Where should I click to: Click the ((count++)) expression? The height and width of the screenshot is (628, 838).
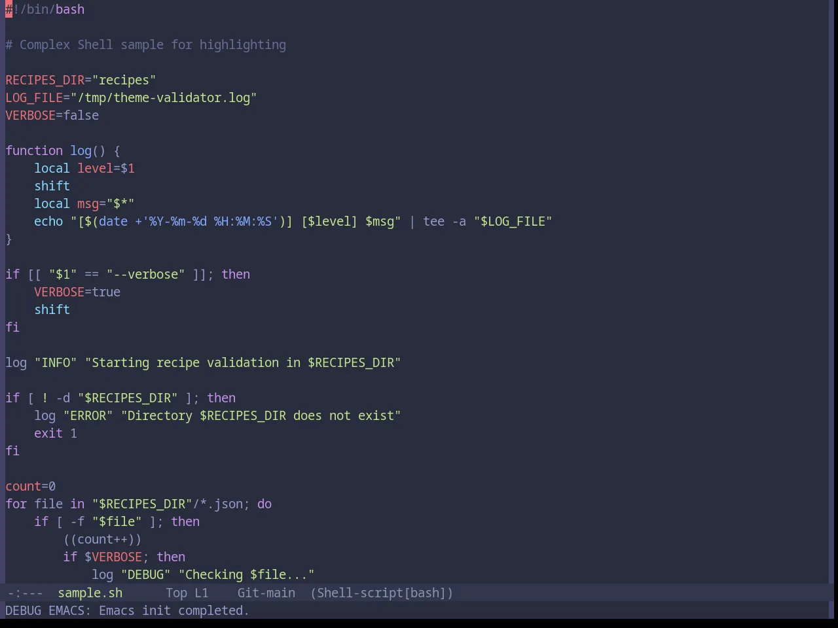[102, 539]
